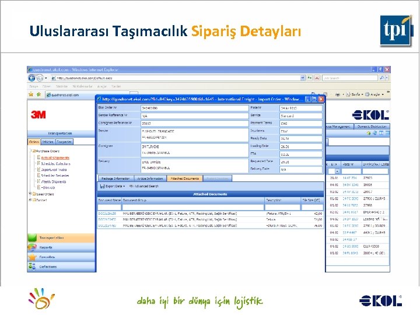
Task: Open the plate link in 20.01 row
Action: (x=349, y=178)
